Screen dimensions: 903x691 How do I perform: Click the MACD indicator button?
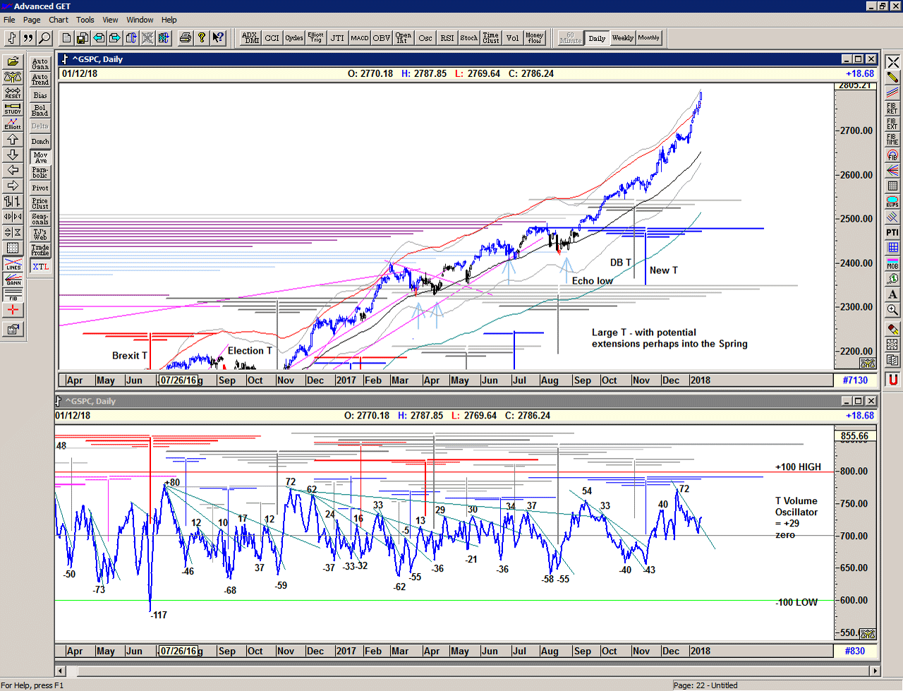tap(360, 38)
